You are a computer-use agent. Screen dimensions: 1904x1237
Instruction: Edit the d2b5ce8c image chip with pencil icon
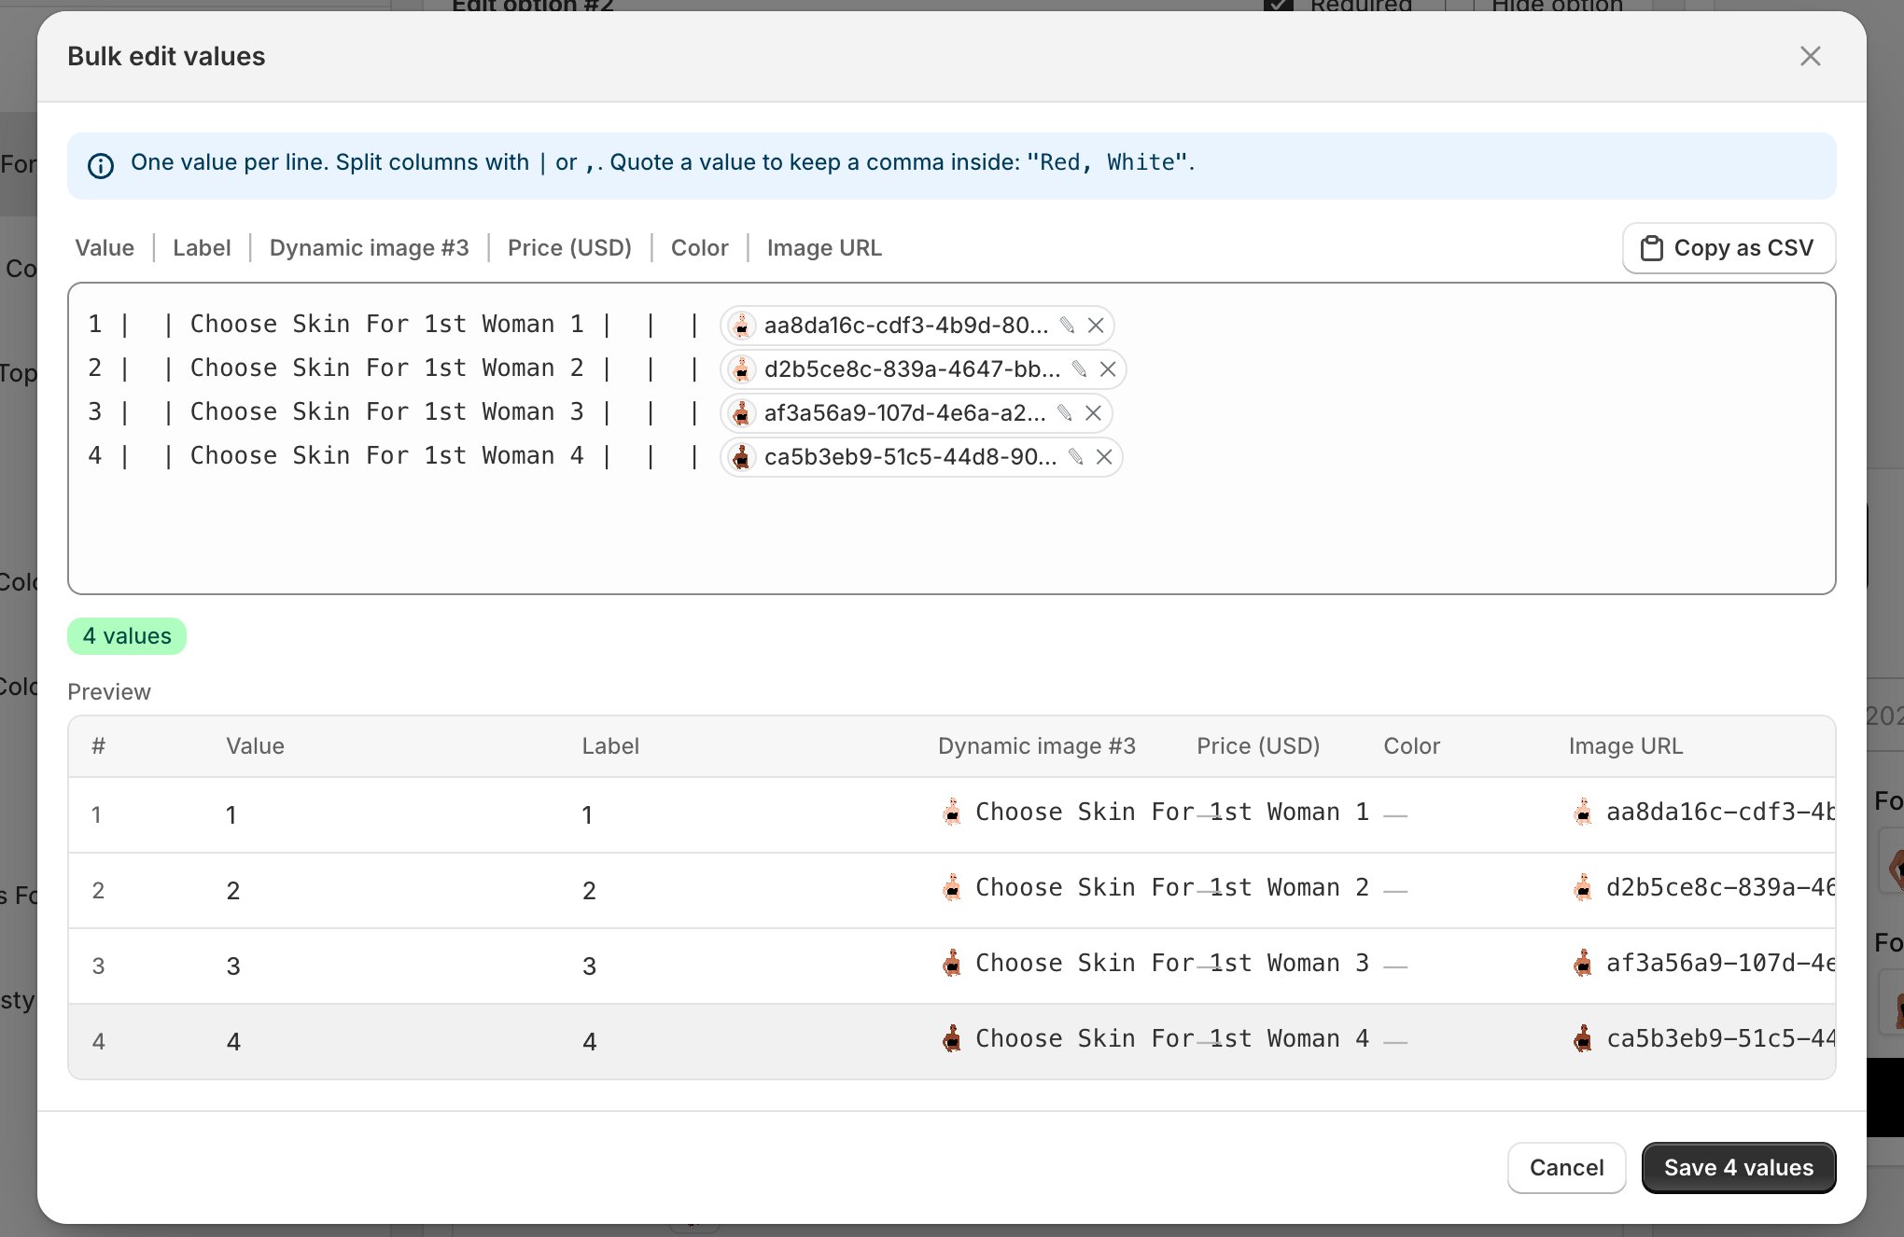(1079, 369)
